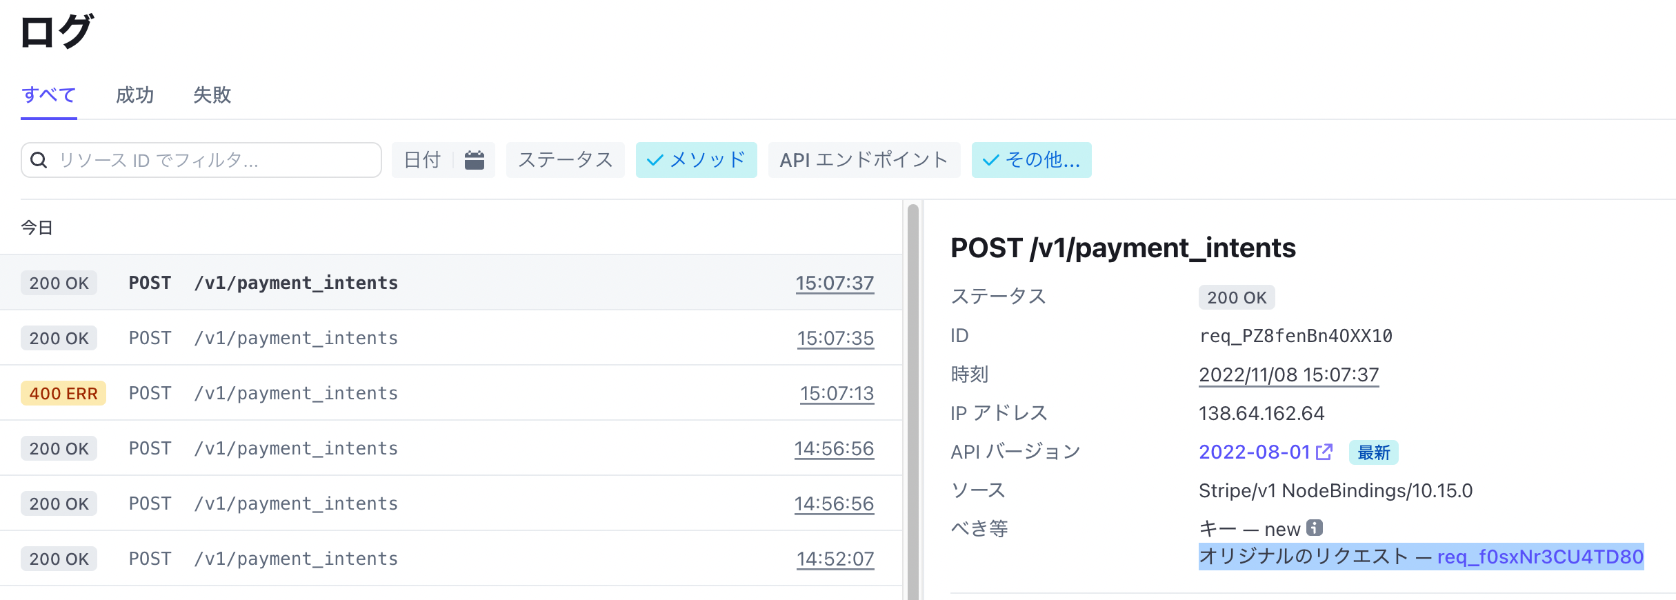Image resolution: width=1676 pixels, height=600 pixels.
Task: Click the 2022/11/08 15:07:37 timestamp
Action: 1288,374
